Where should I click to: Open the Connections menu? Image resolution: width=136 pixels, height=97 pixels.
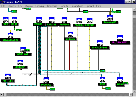pos(77,6)
